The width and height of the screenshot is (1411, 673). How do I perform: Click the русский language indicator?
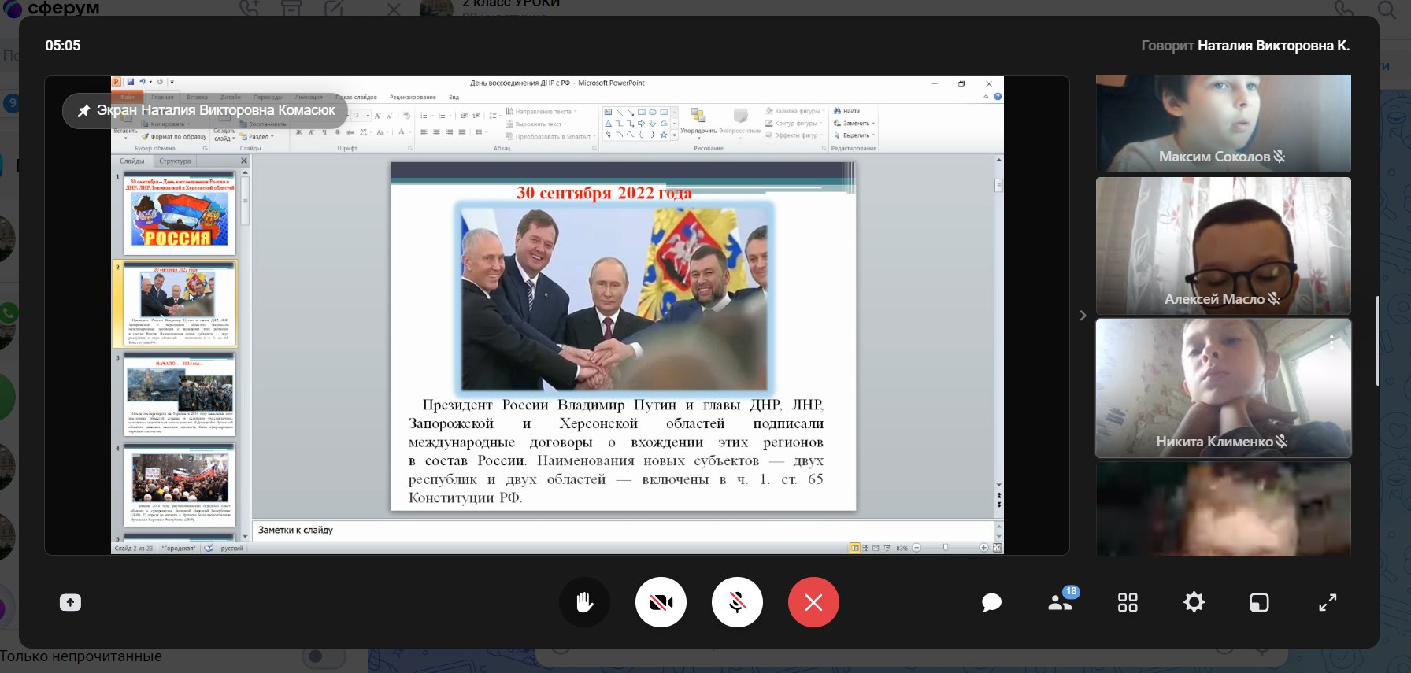click(231, 548)
